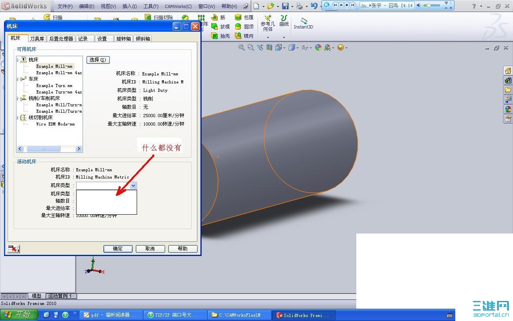
Task: Select the 扫描切除 (Swept Cut) tool
Action: pos(159,18)
